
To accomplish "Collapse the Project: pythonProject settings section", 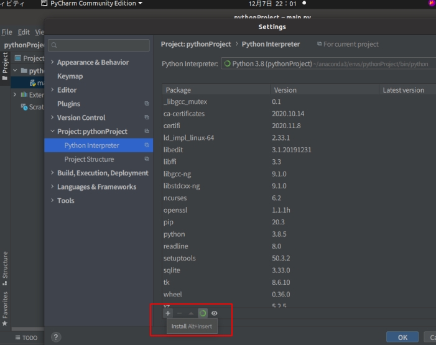I will [x=52, y=131].
